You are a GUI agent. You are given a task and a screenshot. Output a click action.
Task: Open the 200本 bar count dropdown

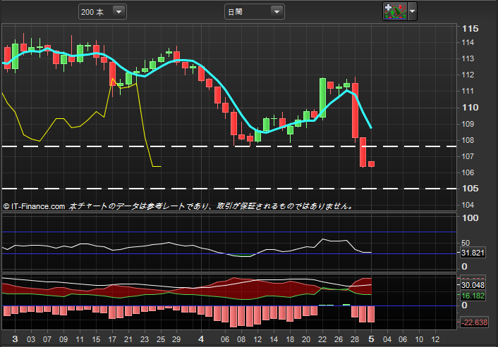coord(102,12)
